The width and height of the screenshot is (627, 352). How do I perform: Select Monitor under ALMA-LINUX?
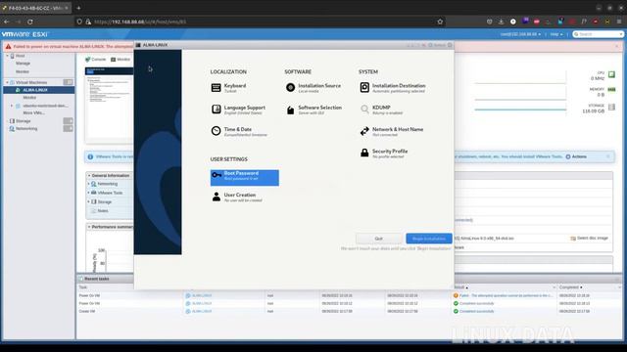[29, 98]
